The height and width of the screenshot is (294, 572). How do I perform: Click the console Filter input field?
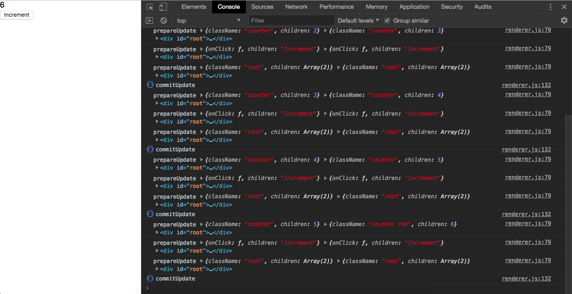(292, 21)
